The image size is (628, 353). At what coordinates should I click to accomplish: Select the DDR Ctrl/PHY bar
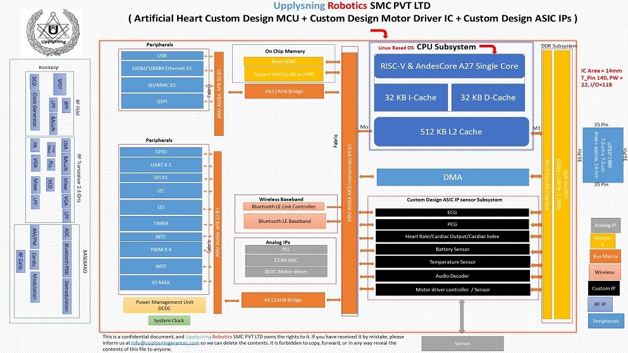coord(562,184)
